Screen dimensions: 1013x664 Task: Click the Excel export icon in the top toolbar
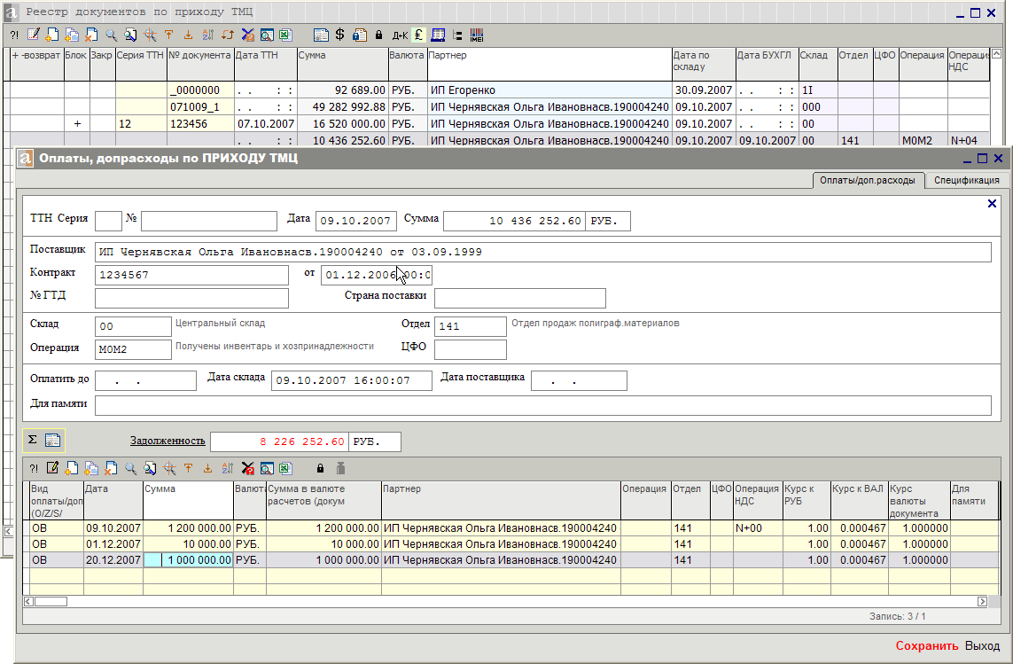point(285,35)
